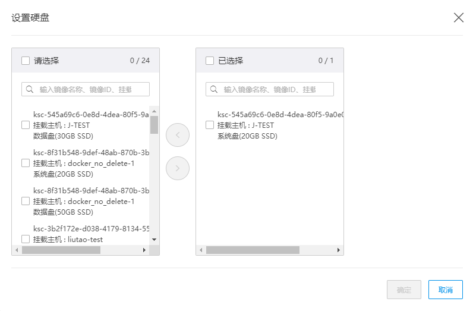
Task: Click the search magnifier icon in left panel
Action: click(x=30, y=89)
